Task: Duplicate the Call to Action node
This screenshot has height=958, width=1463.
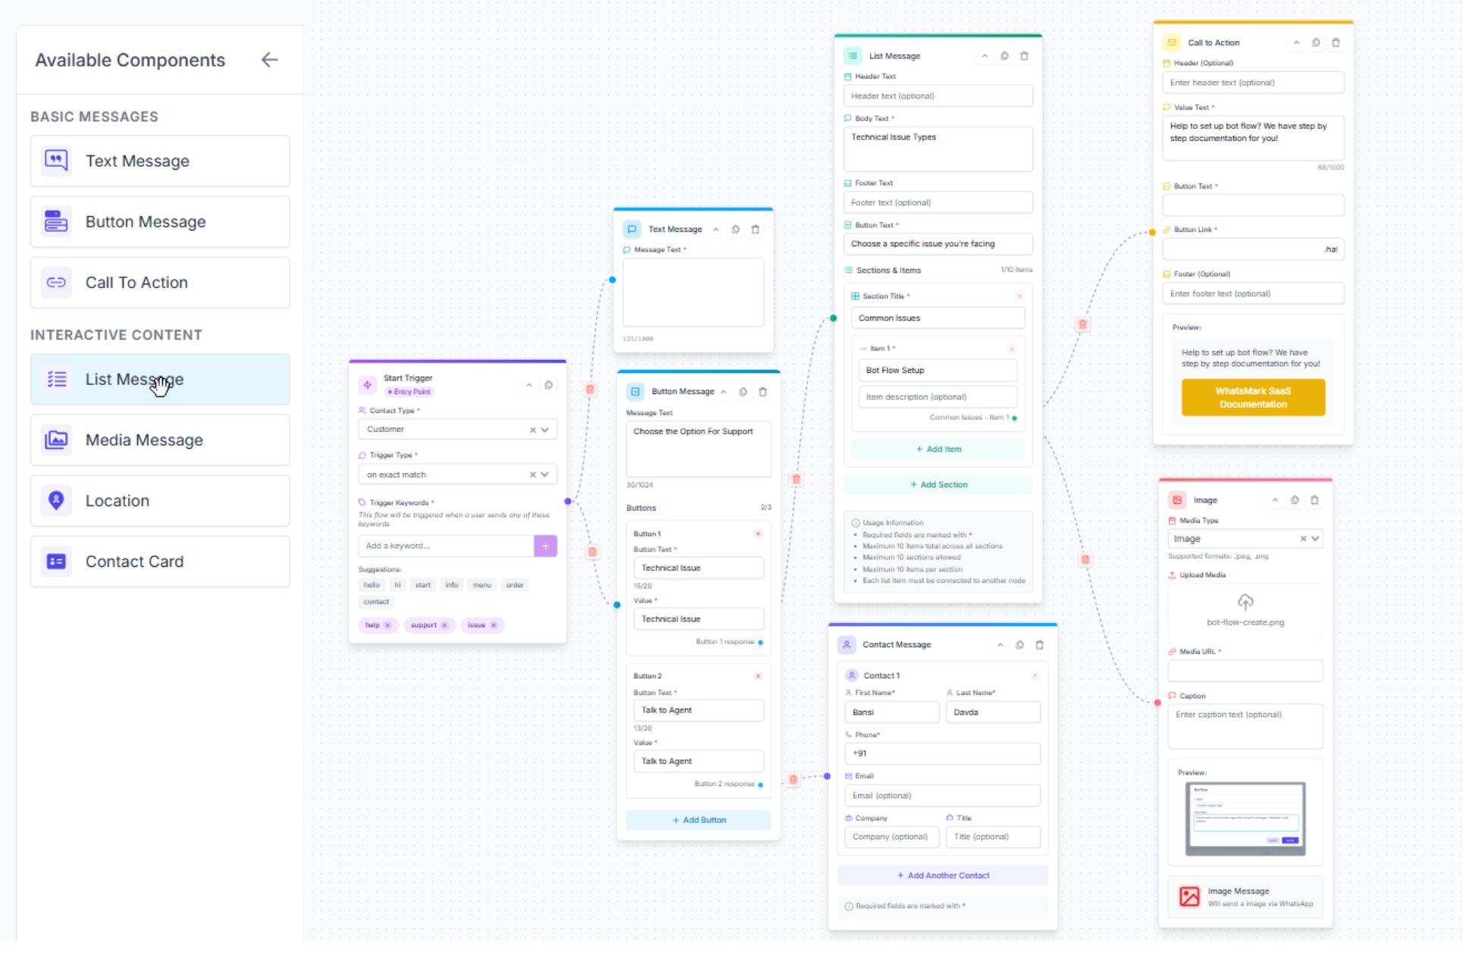Action: click(1316, 42)
